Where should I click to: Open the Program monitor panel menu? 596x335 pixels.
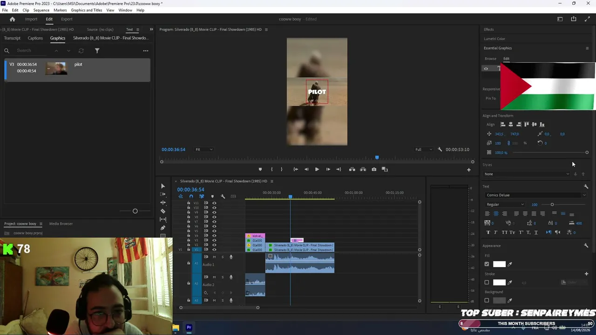[x=266, y=30]
